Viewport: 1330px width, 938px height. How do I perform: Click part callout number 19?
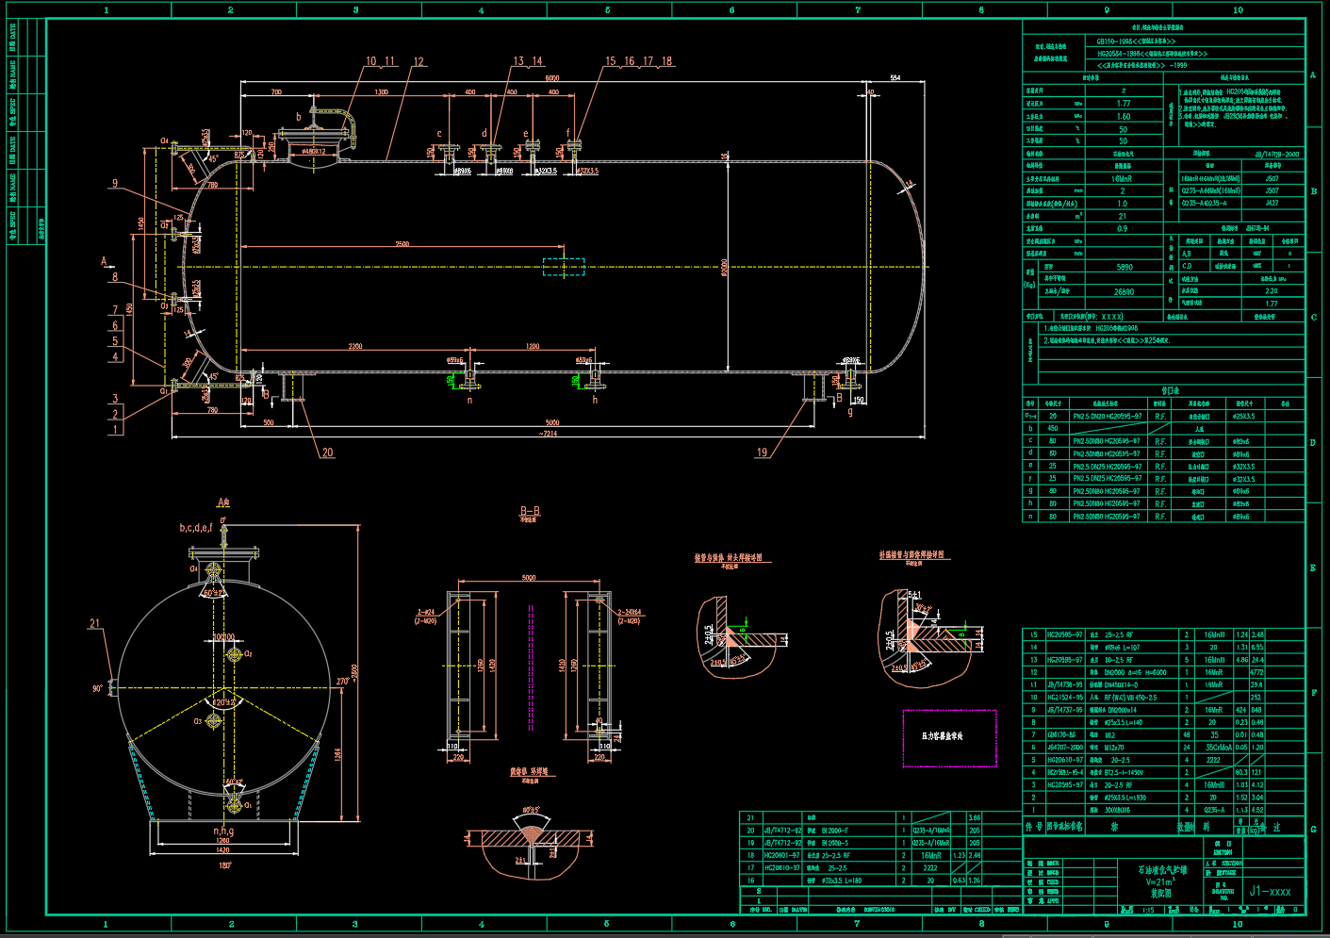click(762, 453)
